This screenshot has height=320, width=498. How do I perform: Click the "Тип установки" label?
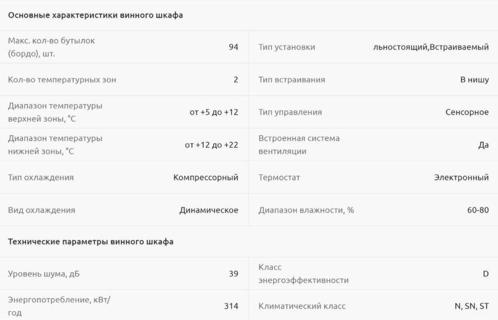[287, 47]
